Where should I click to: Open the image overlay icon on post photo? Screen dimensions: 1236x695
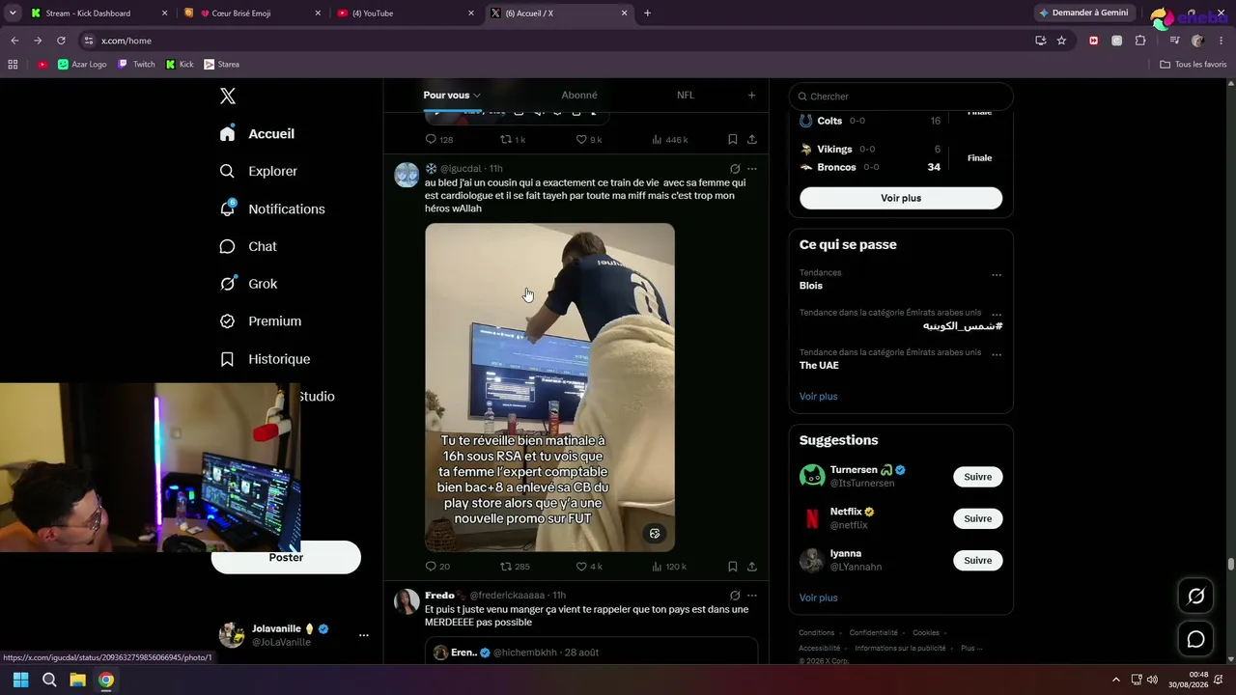(655, 534)
